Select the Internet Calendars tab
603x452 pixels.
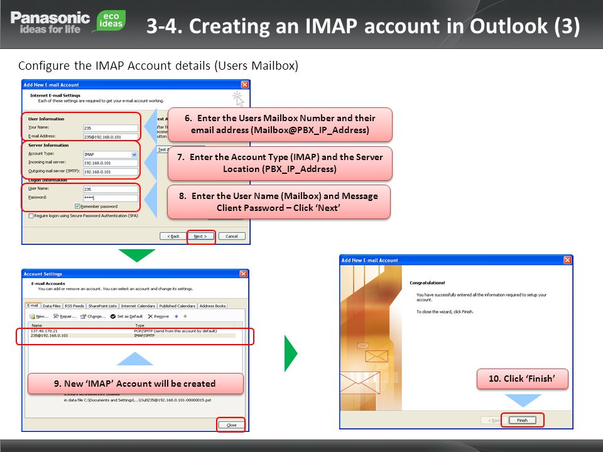pyautogui.click(x=138, y=306)
